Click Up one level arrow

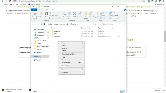(x=41, y=24)
